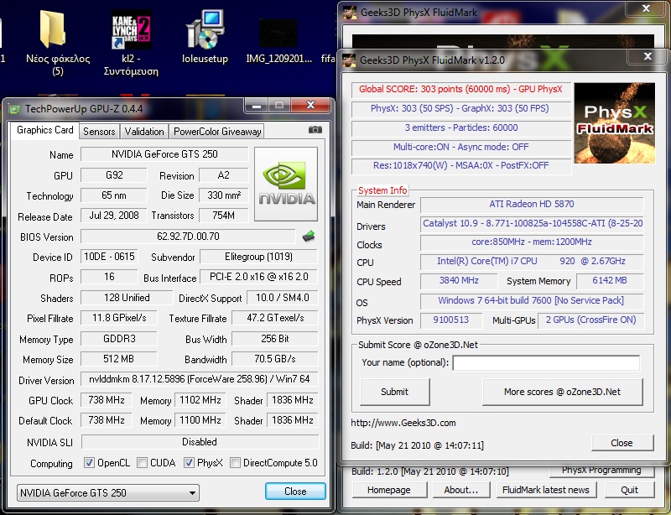Click the 3 emitters - Particles: 60000 line
This screenshot has width=671, height=515.
point(460,127)
